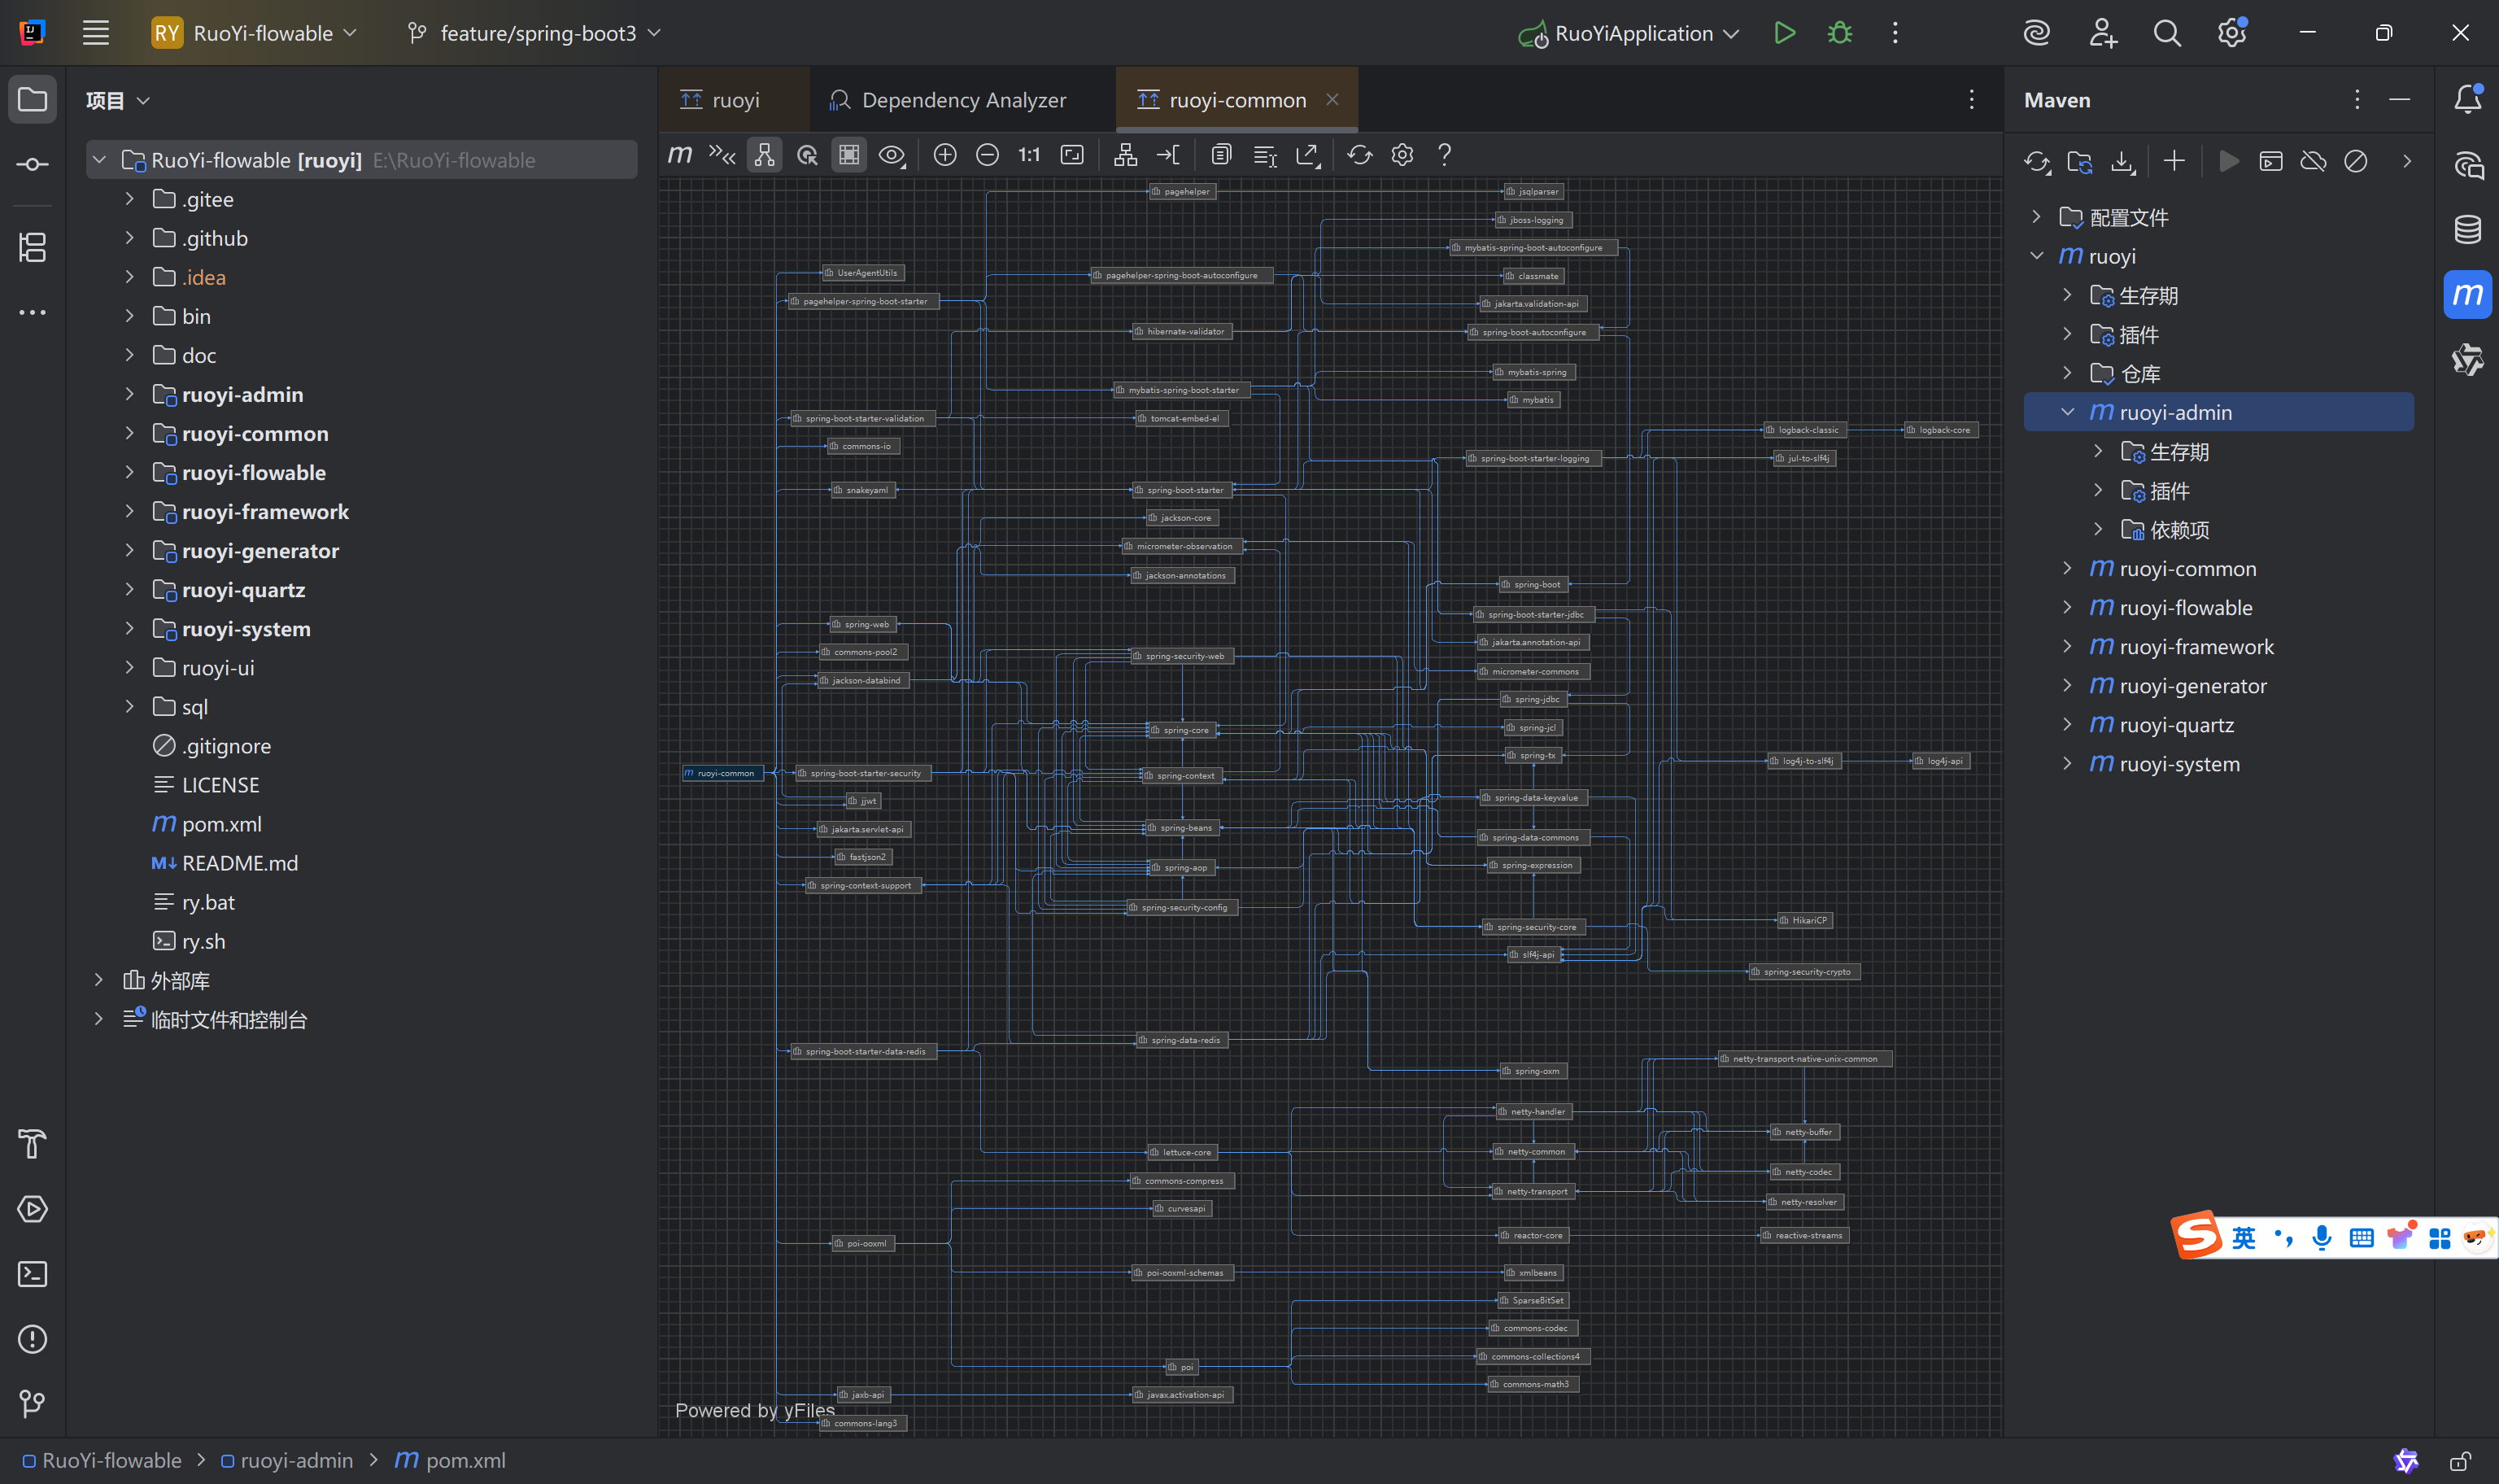Open RuoYi-flowable project switcher button
Image resolution: width=2499 pixels, height=1484 pixels.
coord(254,33)
